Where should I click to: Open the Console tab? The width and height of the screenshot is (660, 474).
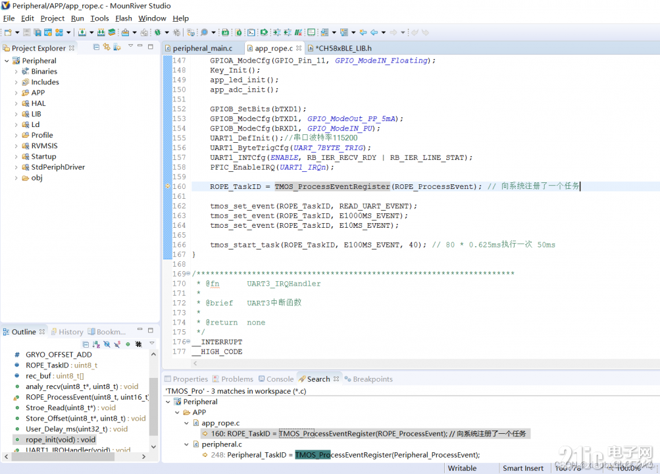[x=276, y=379]
